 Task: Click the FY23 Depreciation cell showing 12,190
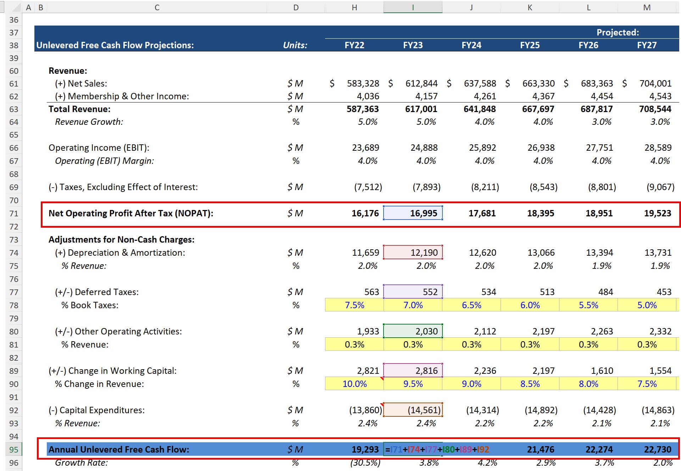[x=413, y=253]
